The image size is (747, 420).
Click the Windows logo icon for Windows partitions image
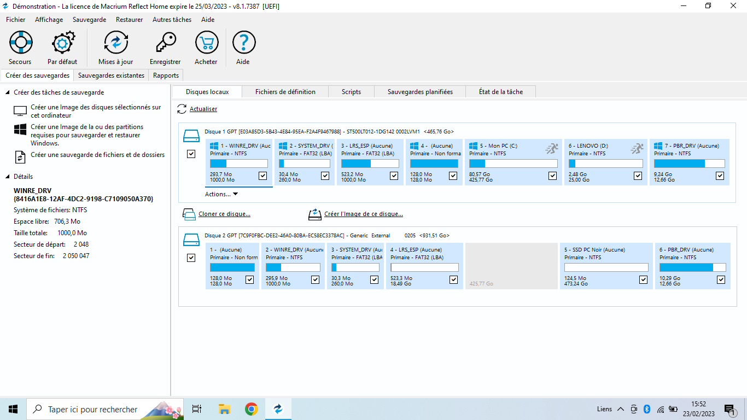tap(20, 130)
